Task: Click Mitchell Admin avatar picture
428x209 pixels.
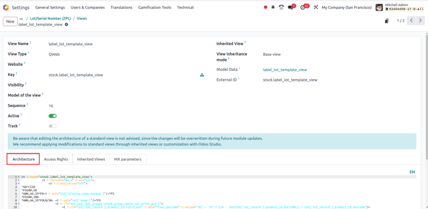Action: coord(379,7)
